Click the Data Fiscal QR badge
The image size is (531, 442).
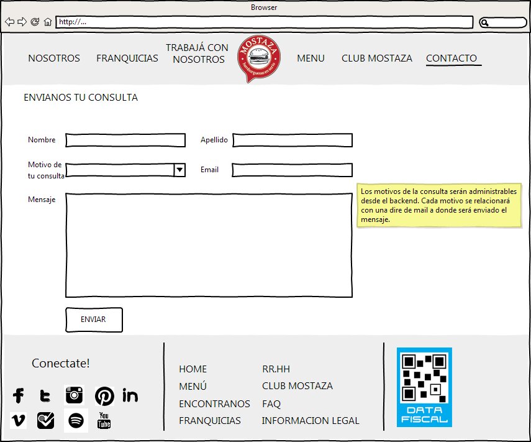click(424, 387)
